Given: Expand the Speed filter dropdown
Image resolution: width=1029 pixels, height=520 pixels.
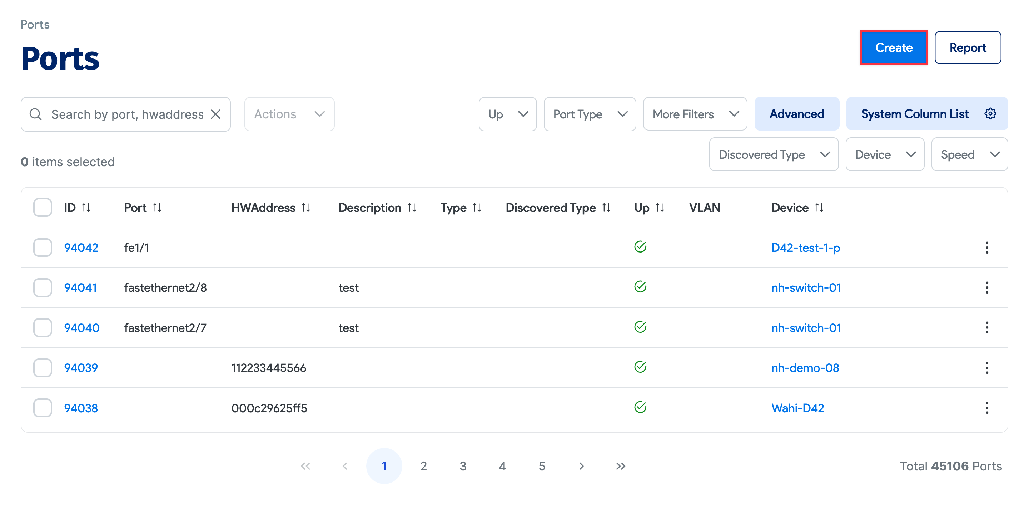Looking at the screenshot, I should (969, 154).
